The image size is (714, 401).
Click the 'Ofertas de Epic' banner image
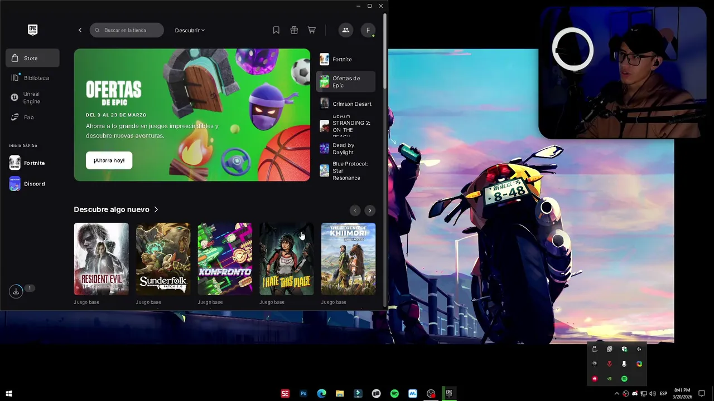click(192, 115)
